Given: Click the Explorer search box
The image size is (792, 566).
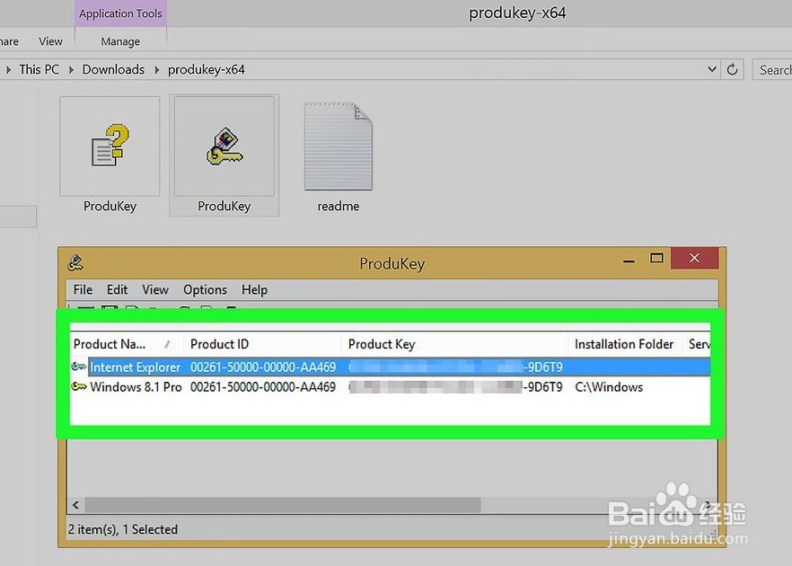Looking at the screenshot, I should (x=772, y=70).
